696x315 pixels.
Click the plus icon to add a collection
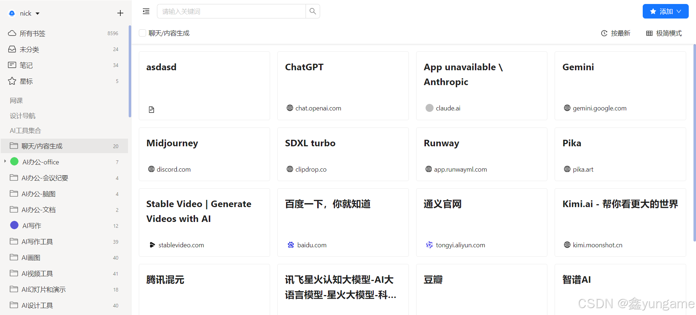120,13
